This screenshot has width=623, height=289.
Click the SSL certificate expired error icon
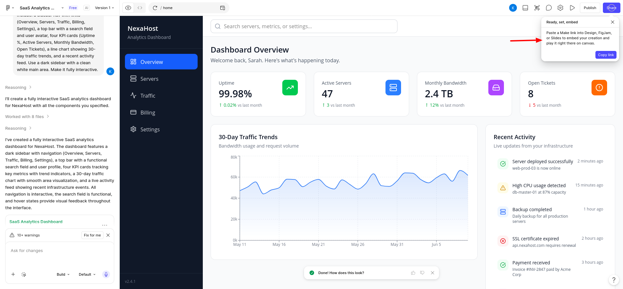503,241
